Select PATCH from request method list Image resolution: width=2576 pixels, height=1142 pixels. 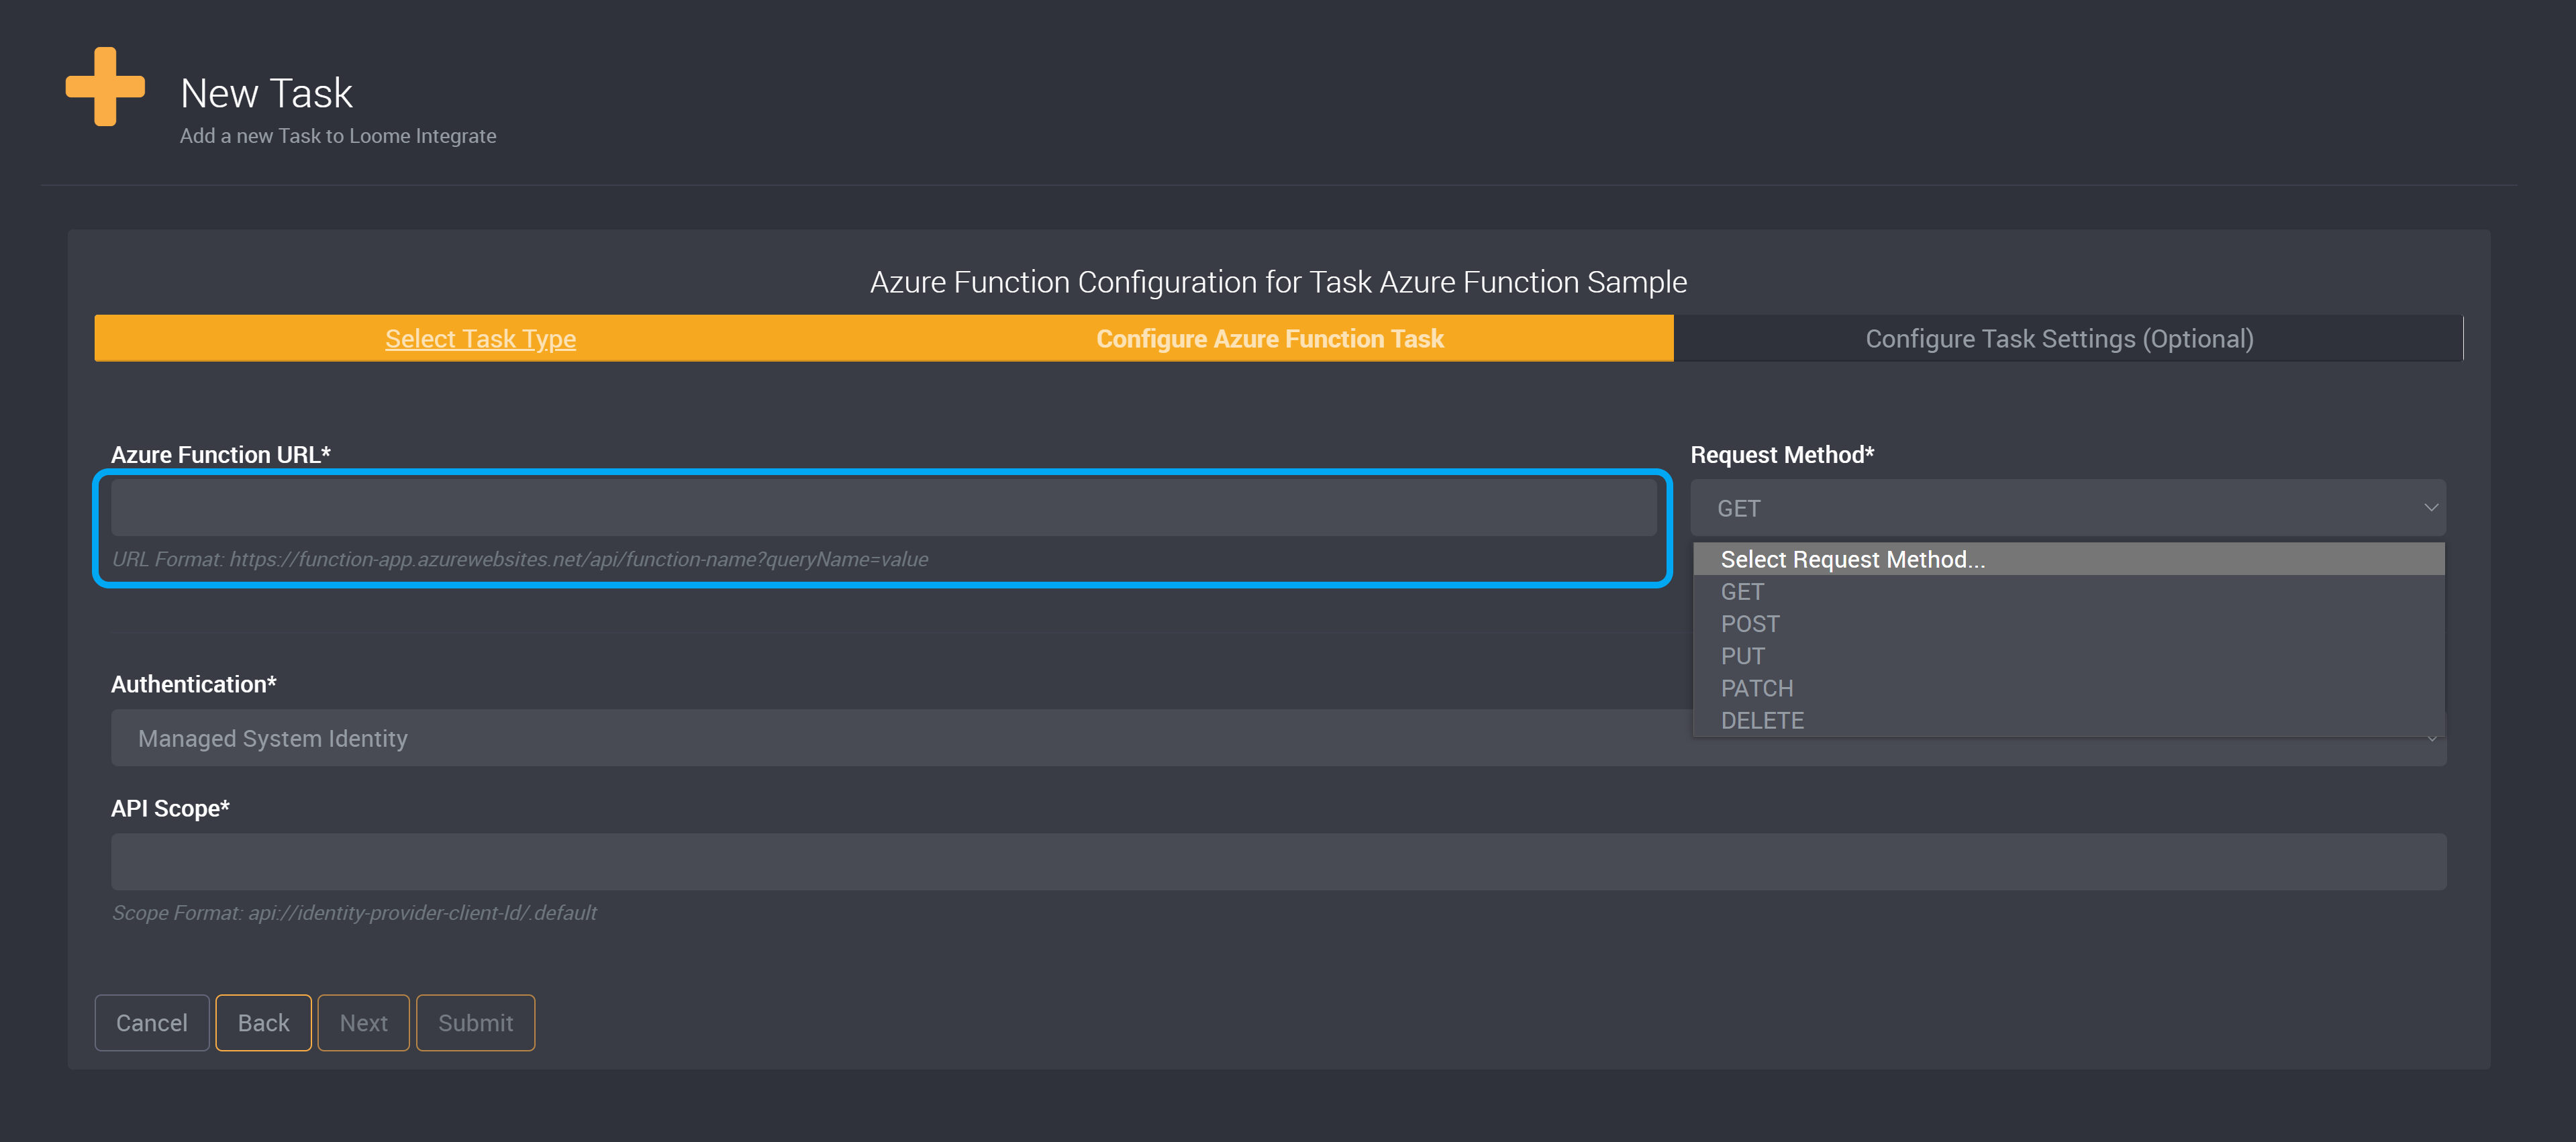pyautogui.click(x=2068, y=688)
